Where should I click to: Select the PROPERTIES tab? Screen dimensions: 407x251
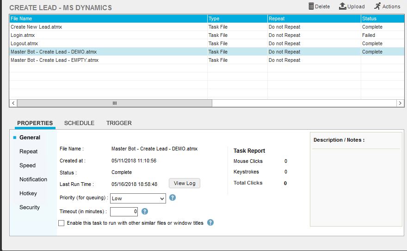[35, 123]
